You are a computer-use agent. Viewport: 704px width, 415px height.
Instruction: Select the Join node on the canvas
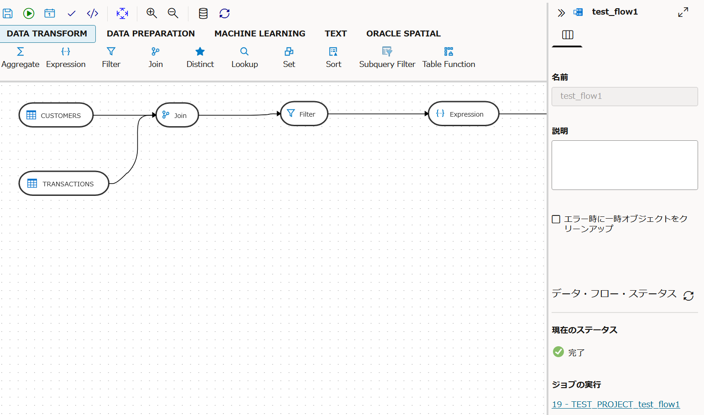coord(177,115)
